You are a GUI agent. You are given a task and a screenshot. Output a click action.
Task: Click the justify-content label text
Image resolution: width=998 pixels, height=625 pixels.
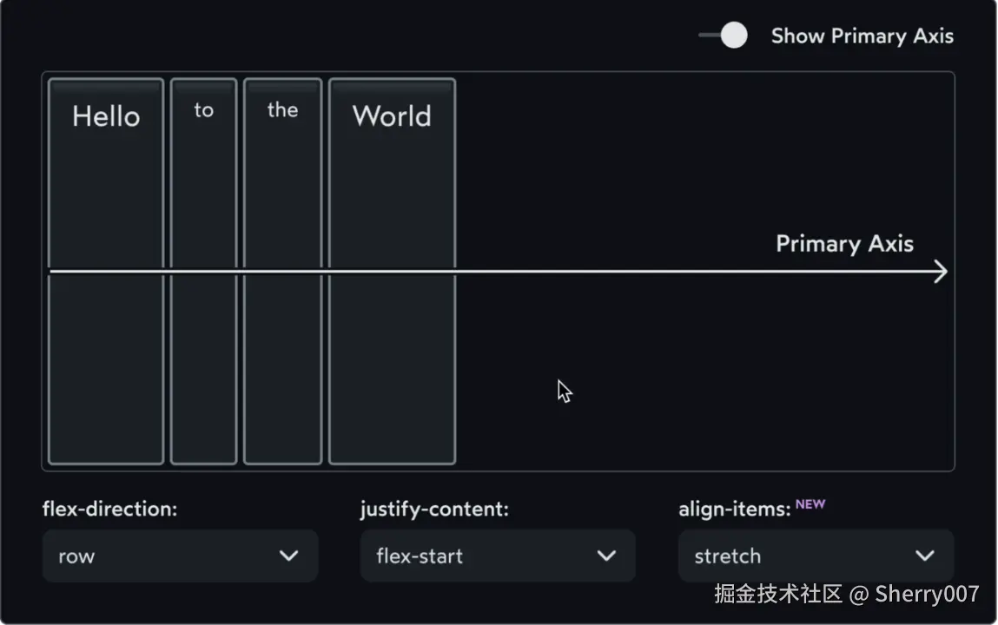point(435,510)
